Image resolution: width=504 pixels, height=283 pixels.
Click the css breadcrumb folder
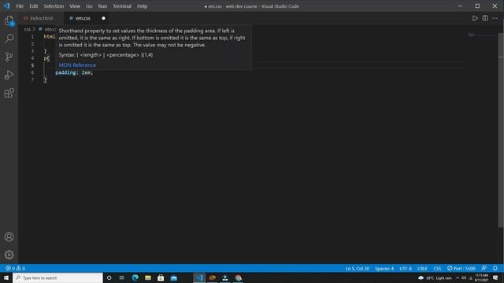pyautogui.click(x=28, y=29)
